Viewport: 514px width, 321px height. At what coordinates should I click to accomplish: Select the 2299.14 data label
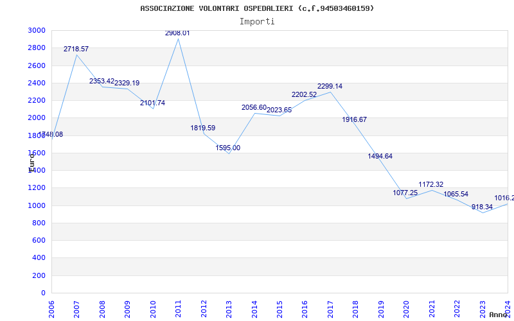(330, 86)
